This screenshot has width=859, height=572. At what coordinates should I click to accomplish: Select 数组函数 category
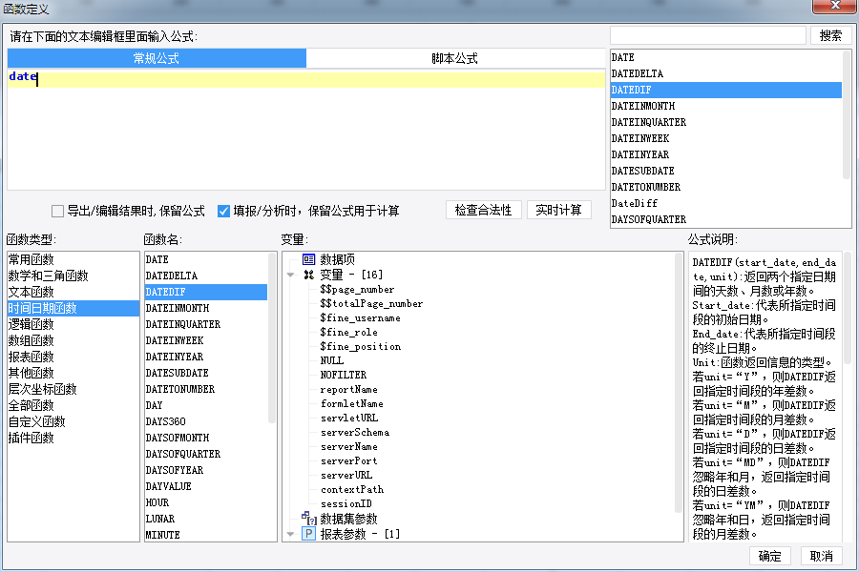click(73, 340)
